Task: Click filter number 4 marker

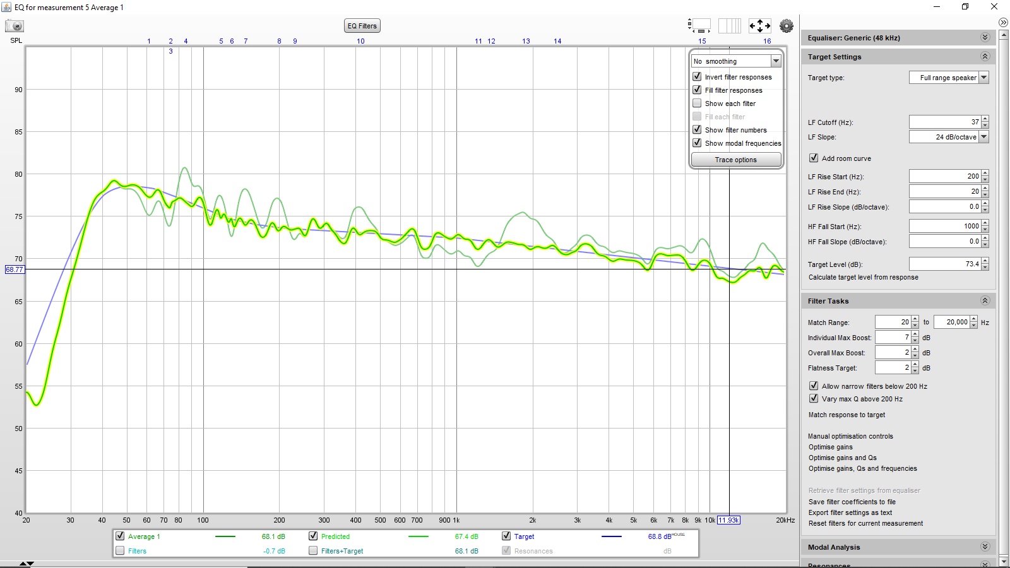Action: (x=186, y=41)
